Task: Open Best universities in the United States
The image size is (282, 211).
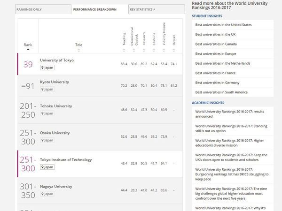Action: click(223, 25)
